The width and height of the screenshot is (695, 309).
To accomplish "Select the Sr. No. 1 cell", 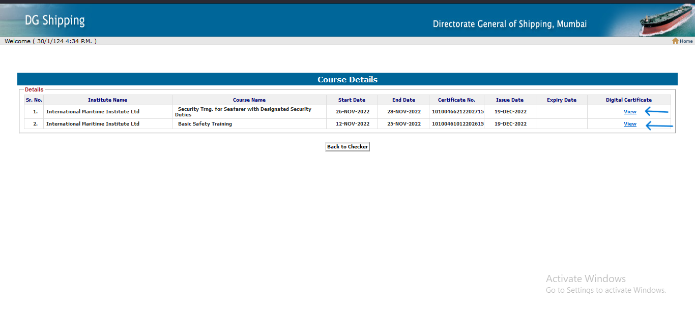I will click(34, 111).
